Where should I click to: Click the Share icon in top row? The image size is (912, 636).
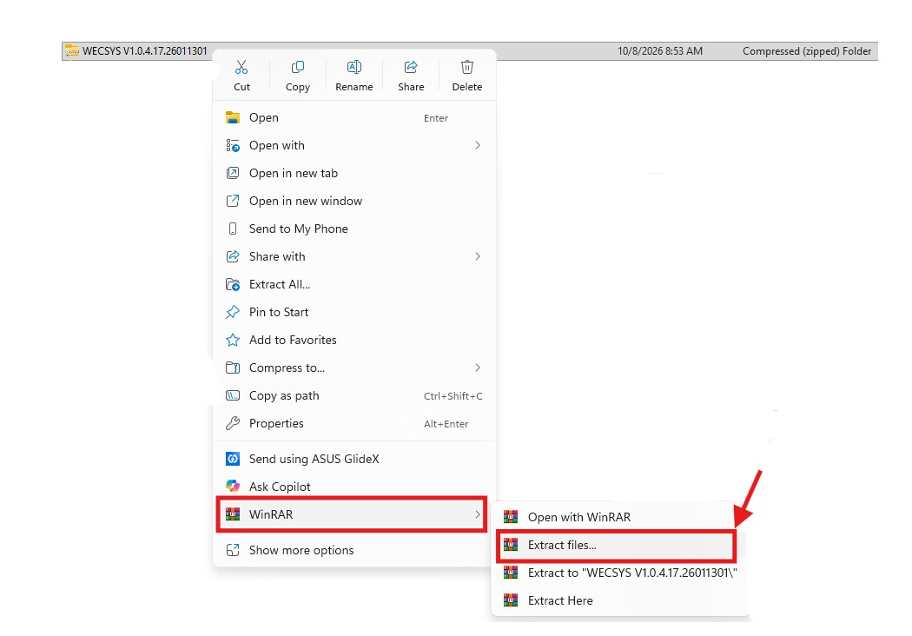click(x=411, y=68)
